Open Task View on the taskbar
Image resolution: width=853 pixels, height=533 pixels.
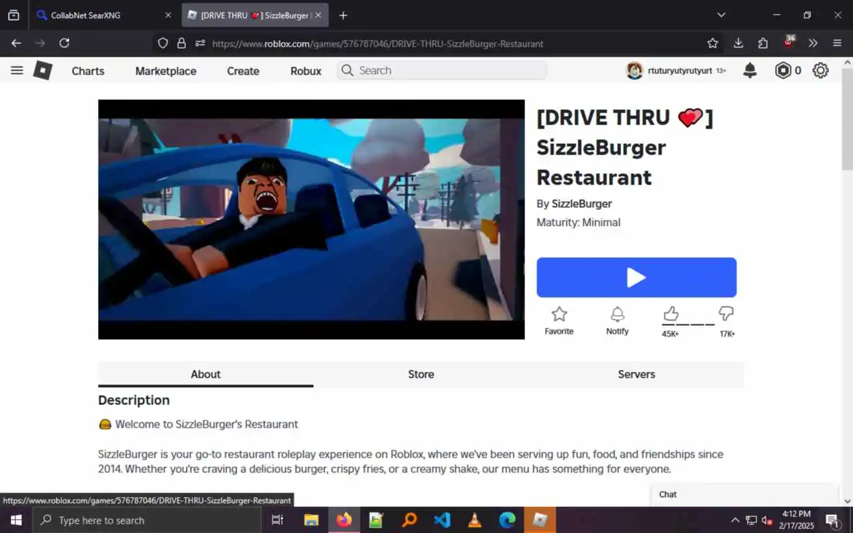click(x=278, y=520)
